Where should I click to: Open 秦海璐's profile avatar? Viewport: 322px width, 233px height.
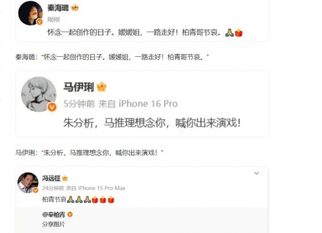[31, 13]
